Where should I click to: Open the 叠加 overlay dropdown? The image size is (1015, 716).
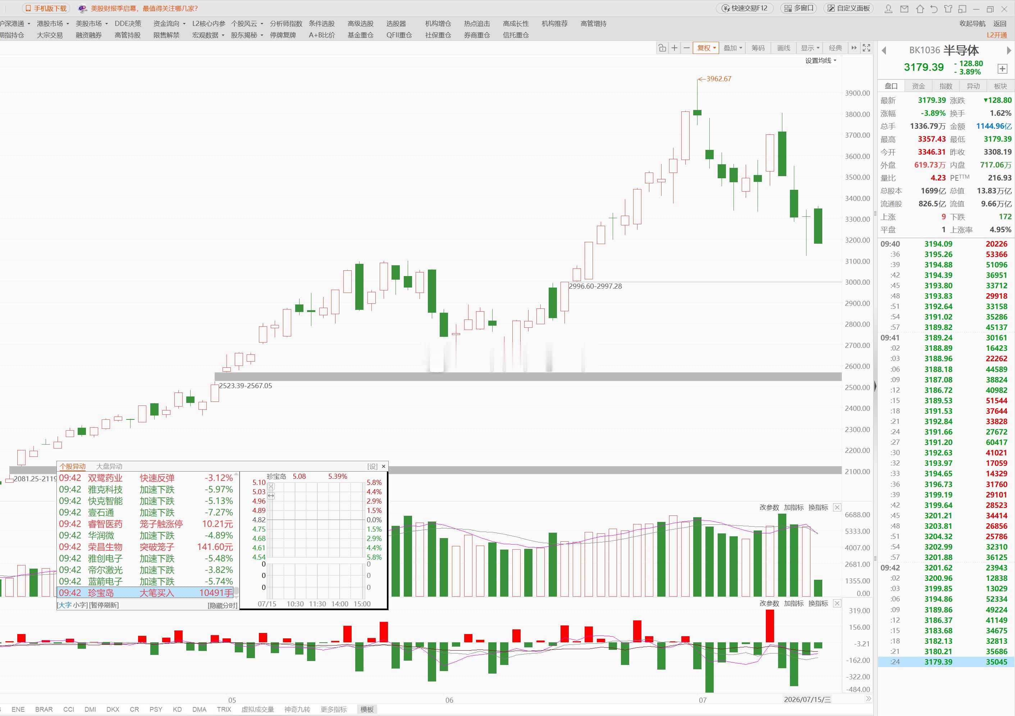tap(732, 48)
